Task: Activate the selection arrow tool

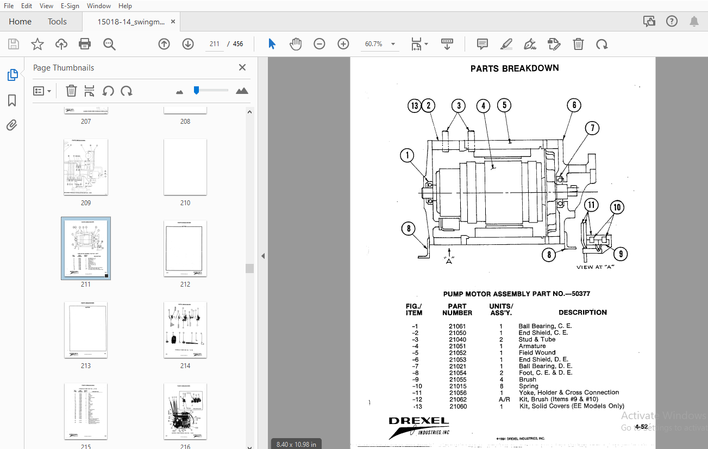Action: pos(272,44)
